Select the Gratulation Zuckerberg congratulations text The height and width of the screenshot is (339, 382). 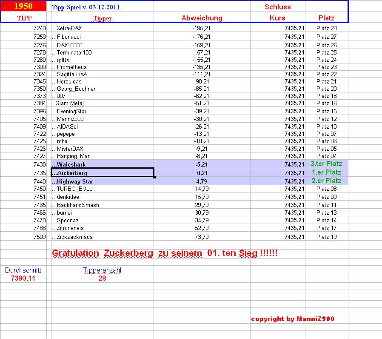pos(166,253)
